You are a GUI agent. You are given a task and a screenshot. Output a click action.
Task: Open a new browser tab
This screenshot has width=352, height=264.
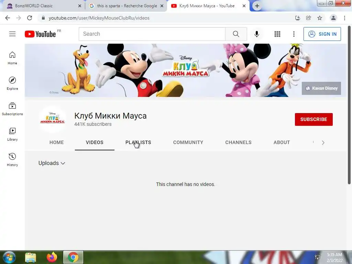pos(257,6)
